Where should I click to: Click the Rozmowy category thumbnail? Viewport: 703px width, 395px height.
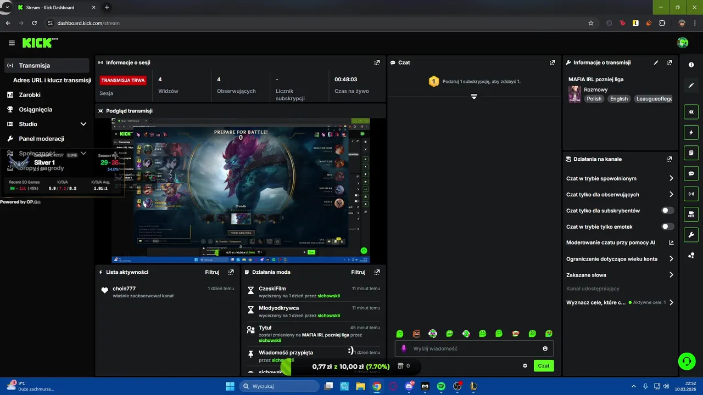[574, 94]
